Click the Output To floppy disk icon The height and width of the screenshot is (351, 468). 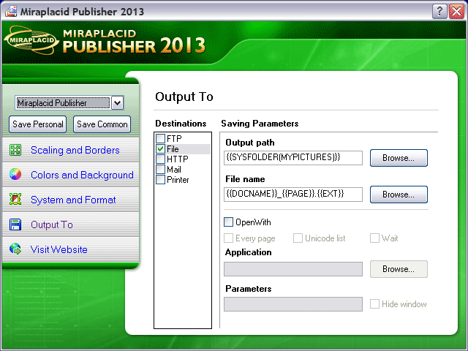coord(15,224)
